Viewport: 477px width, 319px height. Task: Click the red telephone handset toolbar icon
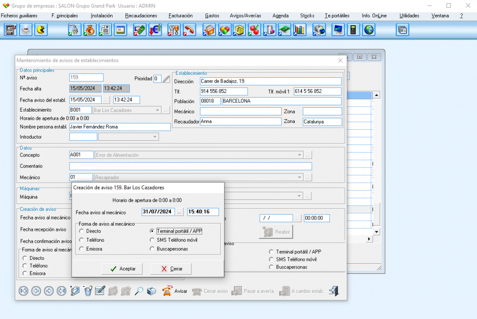pos(189,30)
